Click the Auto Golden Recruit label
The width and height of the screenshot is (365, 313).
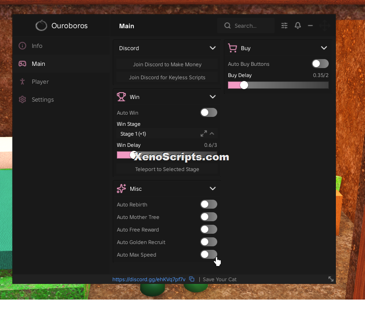coord(141,242)
